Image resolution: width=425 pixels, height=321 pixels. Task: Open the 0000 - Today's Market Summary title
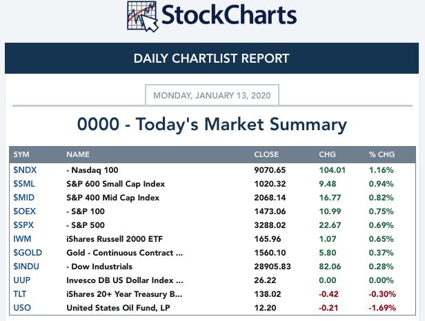(212, 124)
